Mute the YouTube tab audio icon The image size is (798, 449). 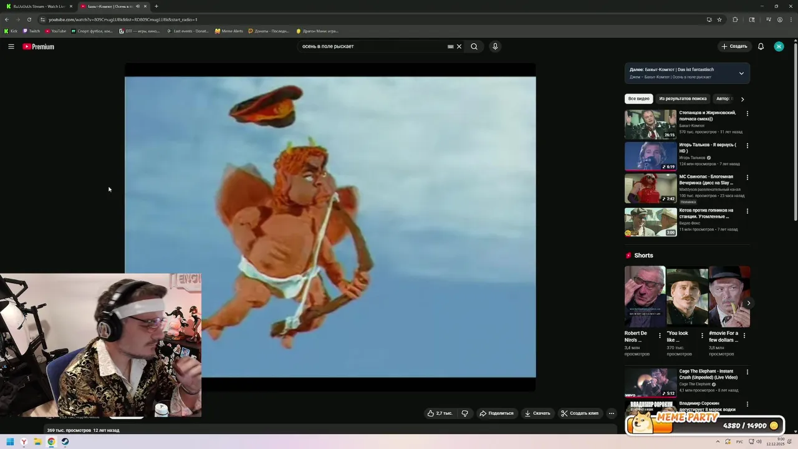(137, 6)
